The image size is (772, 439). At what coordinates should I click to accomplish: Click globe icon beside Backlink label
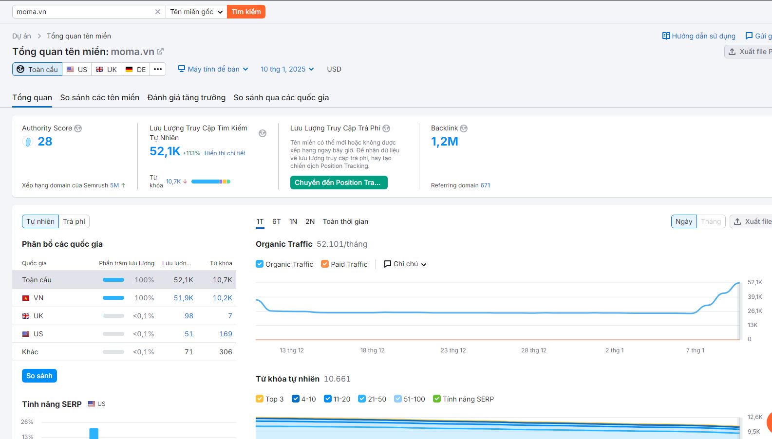pyautogui.click(x=464, y=128)
